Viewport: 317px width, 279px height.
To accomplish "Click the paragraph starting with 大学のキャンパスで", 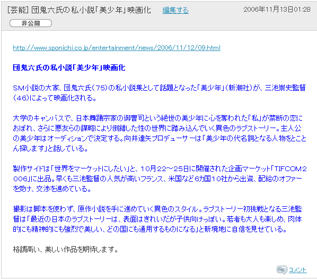I will point(160,133).
